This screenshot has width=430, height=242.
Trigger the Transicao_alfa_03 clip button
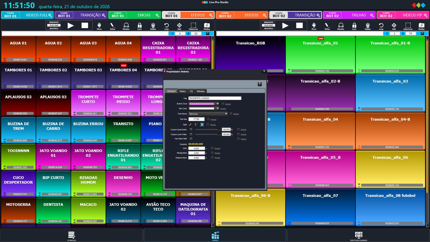(x=390, y=93)
